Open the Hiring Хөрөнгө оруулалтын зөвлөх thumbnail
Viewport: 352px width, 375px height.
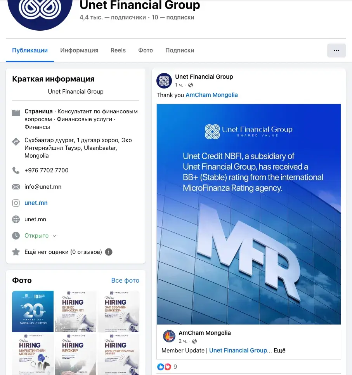[118, 354]
